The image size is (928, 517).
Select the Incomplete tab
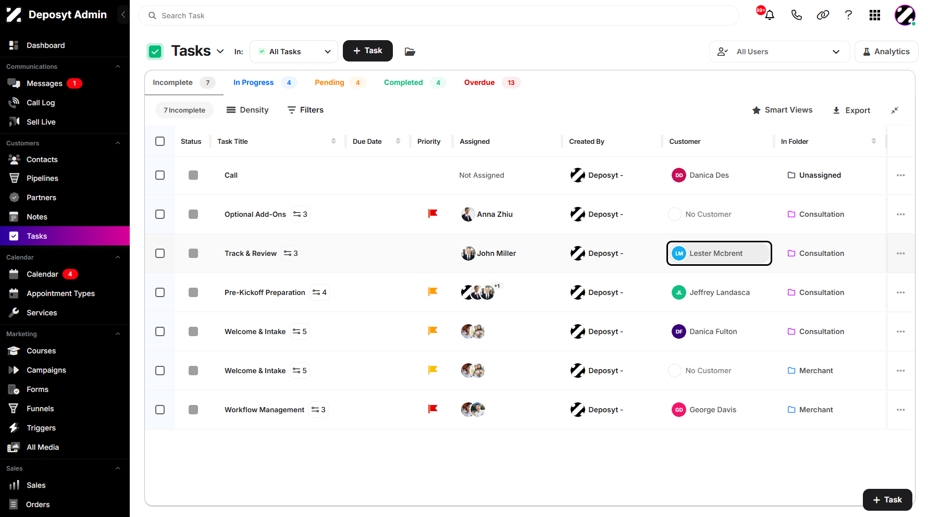click(x=183, y=82)
